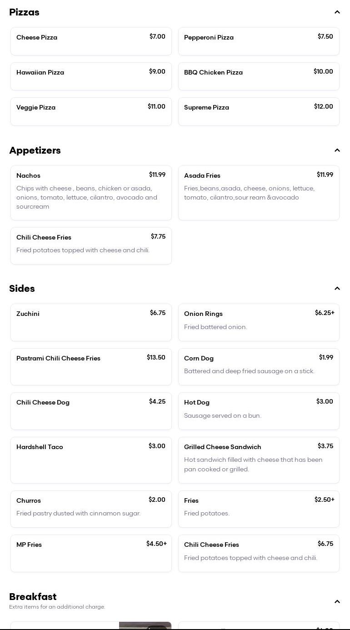
Task: Select the MP Fries card
Action: [x=91, y=553]
